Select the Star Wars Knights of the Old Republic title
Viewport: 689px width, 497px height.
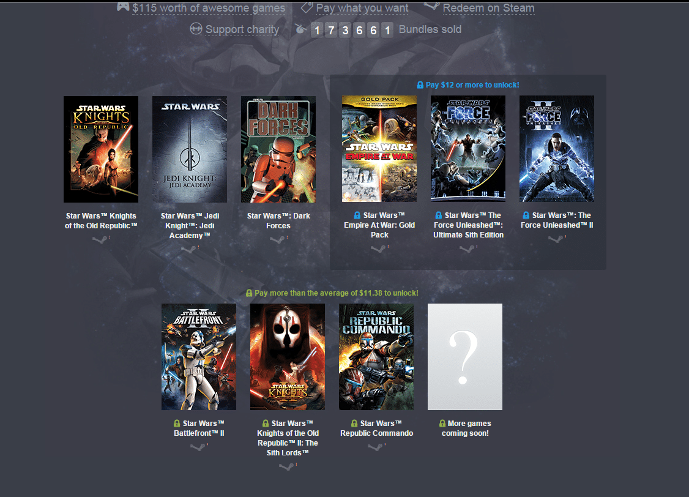click(x=101, y=220)
